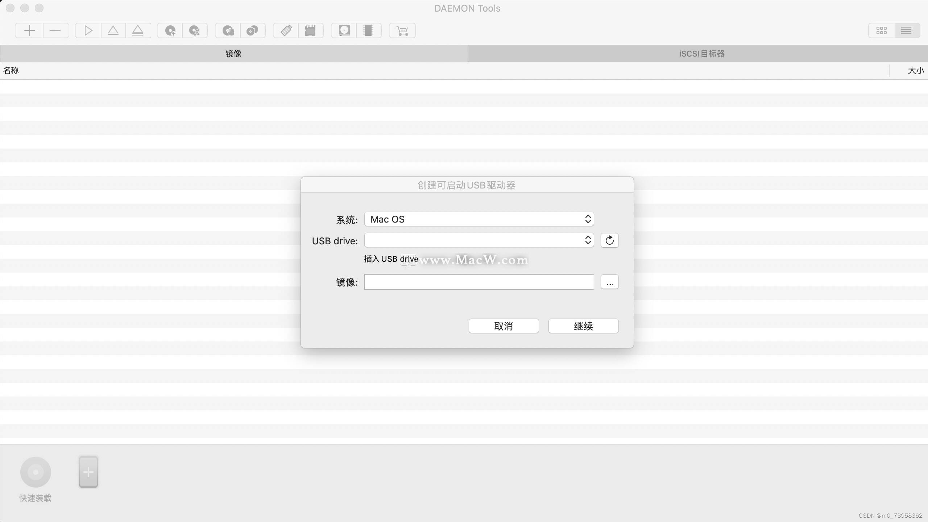
Task: Click the unmount all double-line eject icon
Action: (x=138, y=30)
